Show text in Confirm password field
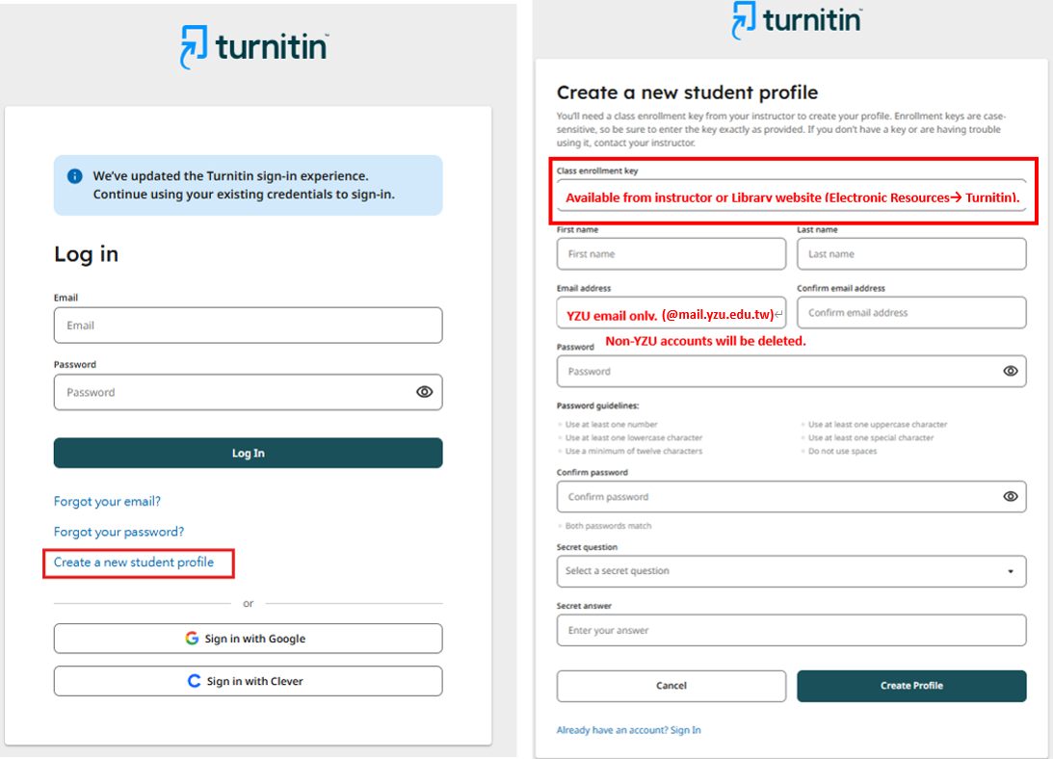 click(x=1010, y=496)
